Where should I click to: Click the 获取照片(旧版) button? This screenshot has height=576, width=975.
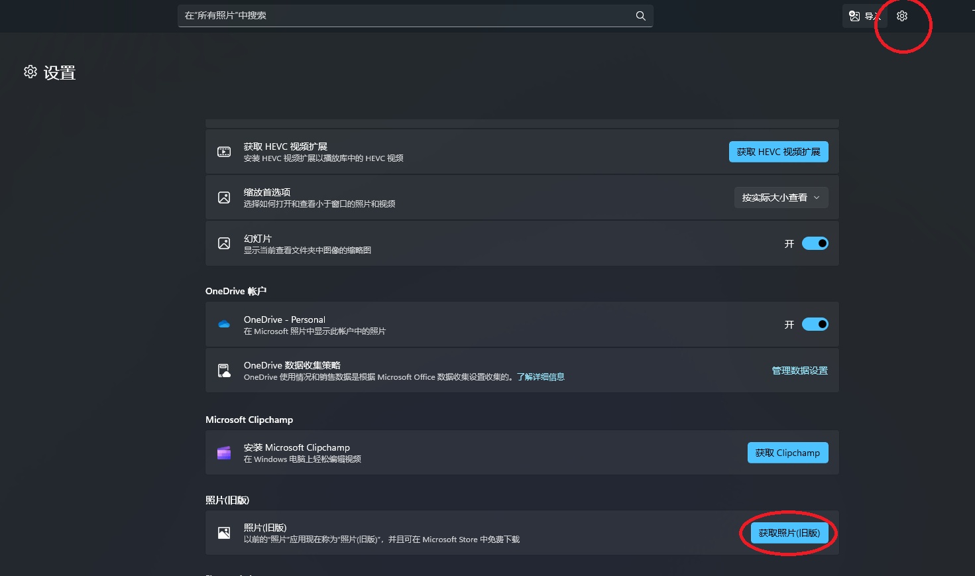point(789,533)
